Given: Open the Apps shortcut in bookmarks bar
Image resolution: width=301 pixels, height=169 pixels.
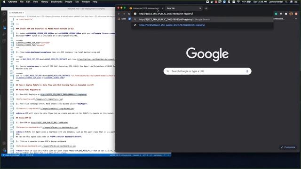Looking at the screenshot, I should point(122,19).
